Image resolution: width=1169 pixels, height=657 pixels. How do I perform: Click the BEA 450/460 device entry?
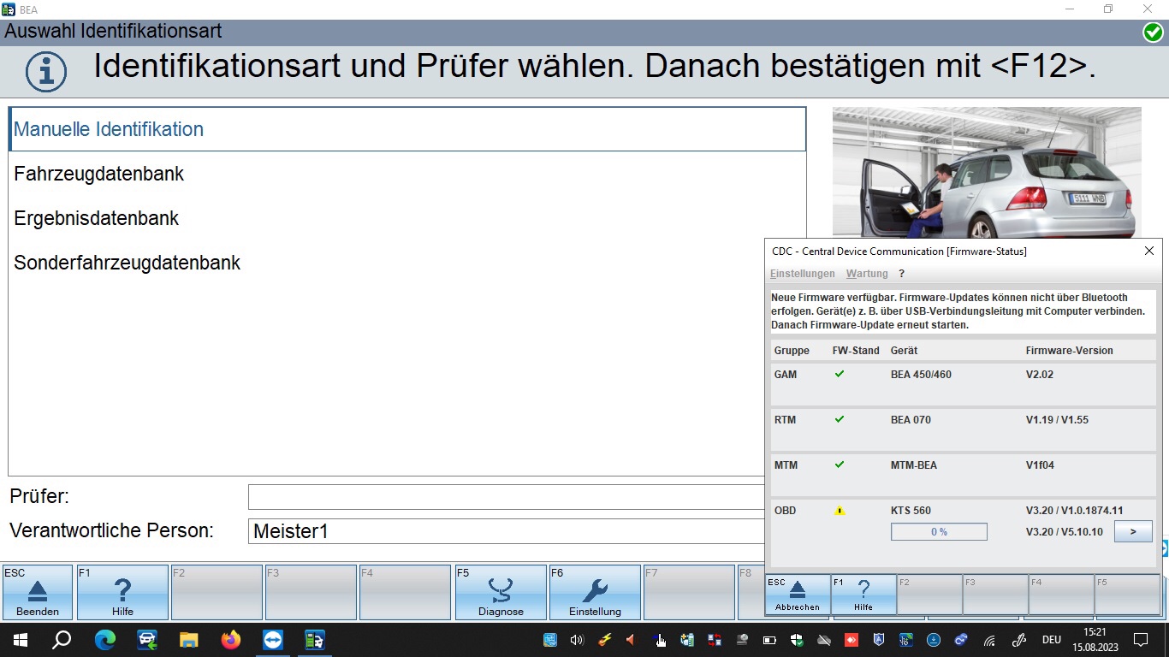(921, 375)
